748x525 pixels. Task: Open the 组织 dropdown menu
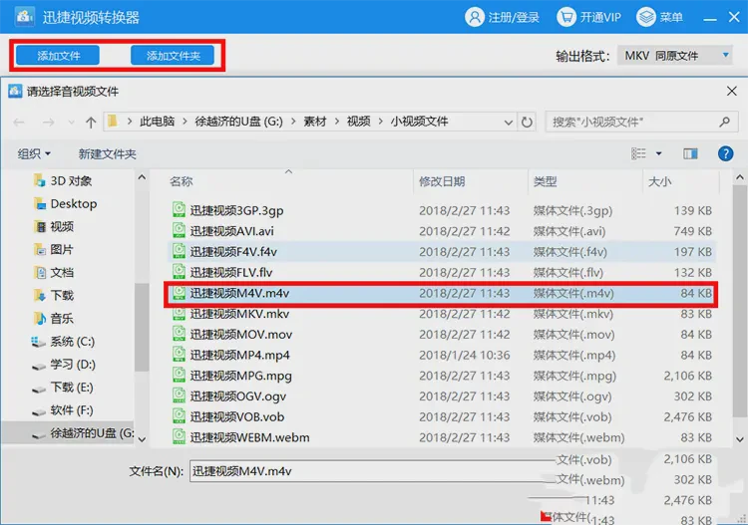coord(34,154)
